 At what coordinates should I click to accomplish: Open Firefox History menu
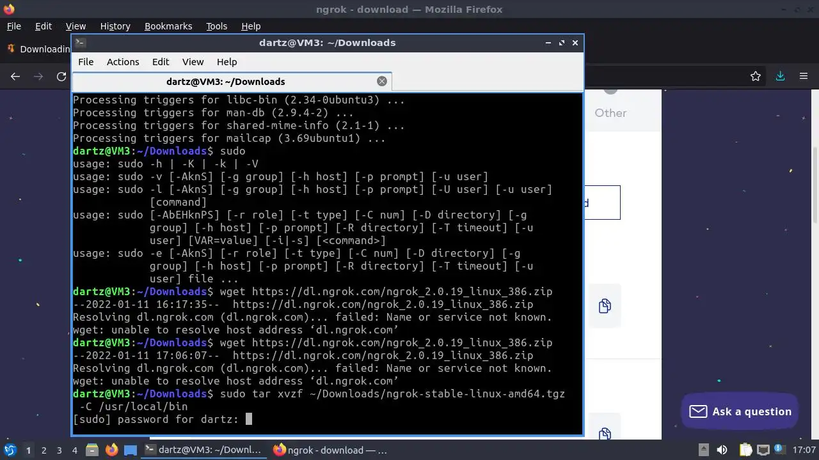(115, 26)
